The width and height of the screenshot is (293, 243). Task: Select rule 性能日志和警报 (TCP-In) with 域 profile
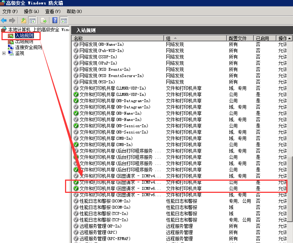(x=104, y=214)
